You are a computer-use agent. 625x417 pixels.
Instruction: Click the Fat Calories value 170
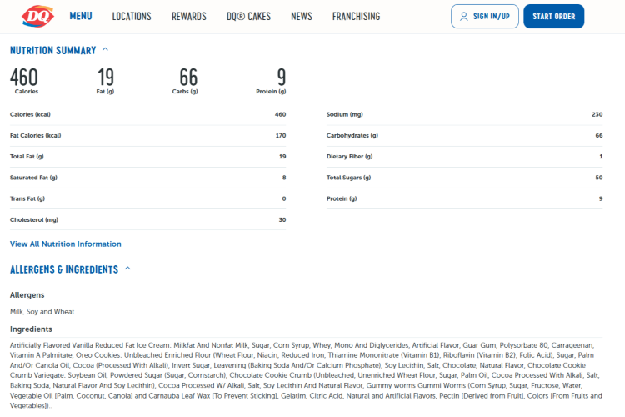pos(281,136)
